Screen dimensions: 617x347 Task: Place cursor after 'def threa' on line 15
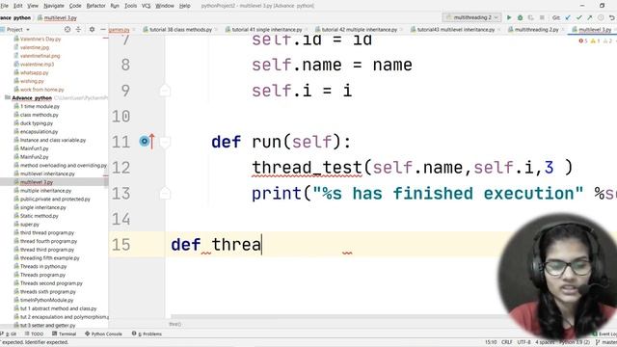[261, 244]
